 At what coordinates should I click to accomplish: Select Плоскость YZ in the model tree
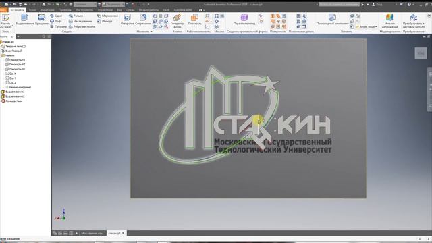point(16,60)
